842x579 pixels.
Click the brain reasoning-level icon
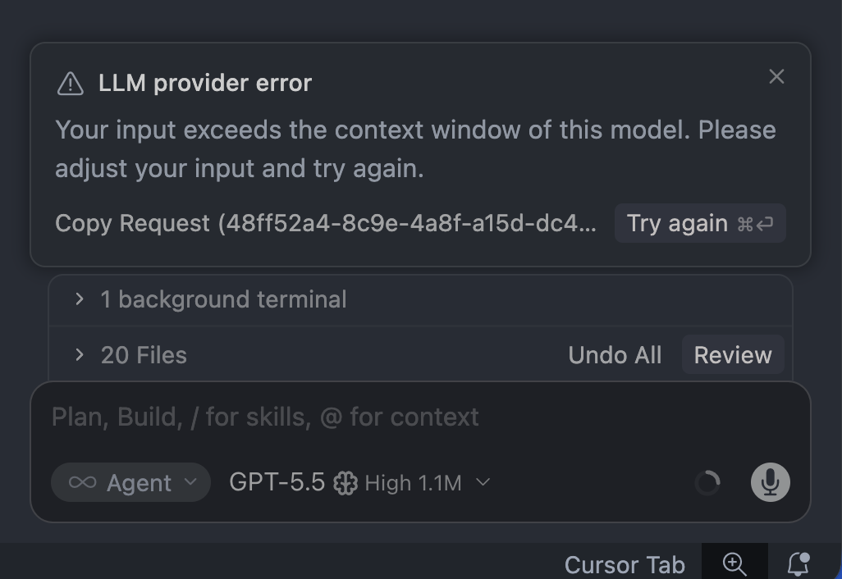point(345,483)
